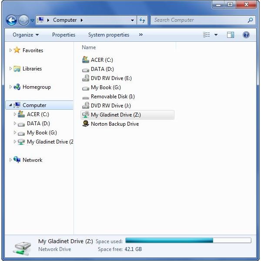
Task: Select ACER (C:) text in file list
Action: point(102,60)
